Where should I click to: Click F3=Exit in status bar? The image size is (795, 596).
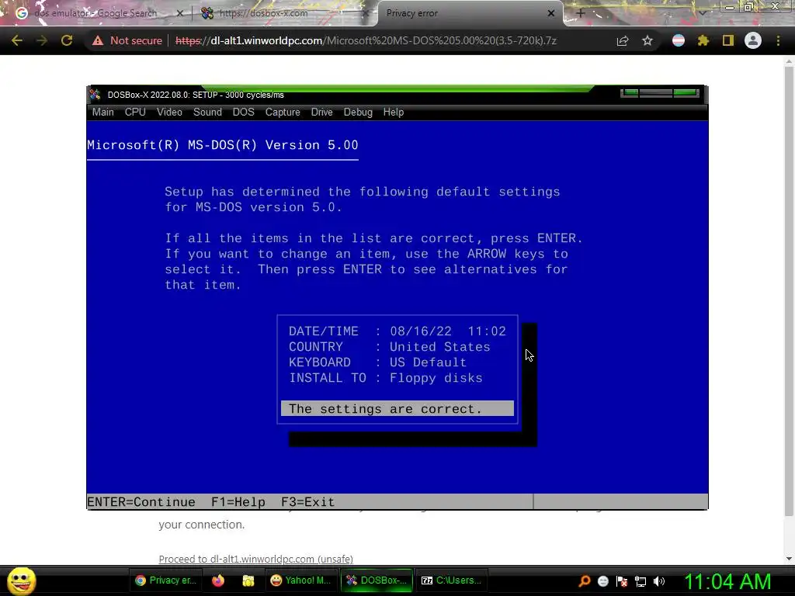307,502
